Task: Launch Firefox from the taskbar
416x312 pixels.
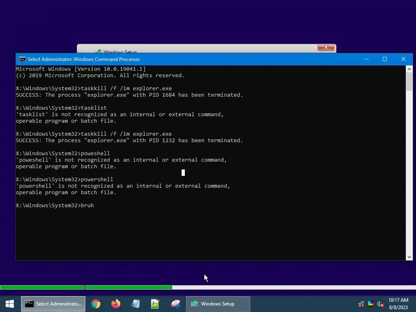Action: pyautogui.click(x=116, y=304)
